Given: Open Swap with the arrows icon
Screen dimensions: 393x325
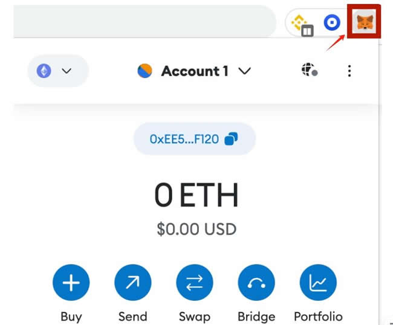Looking at the screenshot, I should [194, 283].
